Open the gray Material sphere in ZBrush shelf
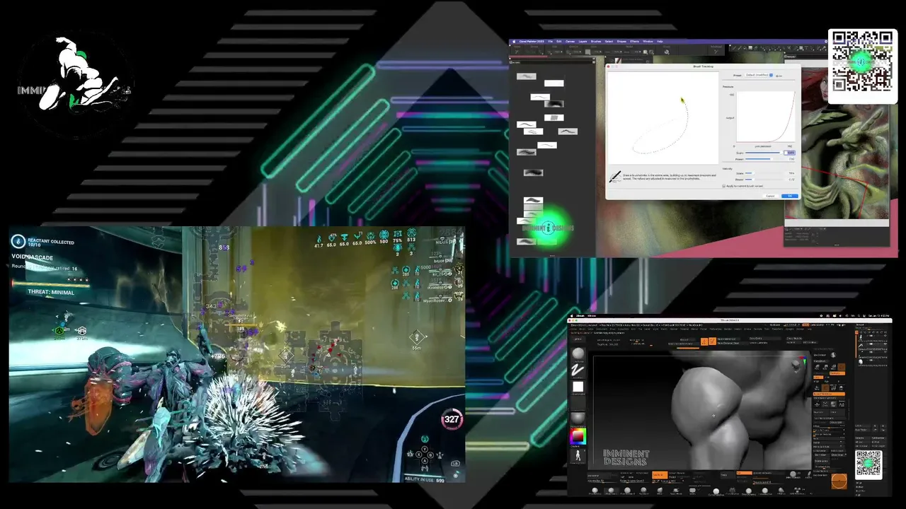 (x=578, y=419)
